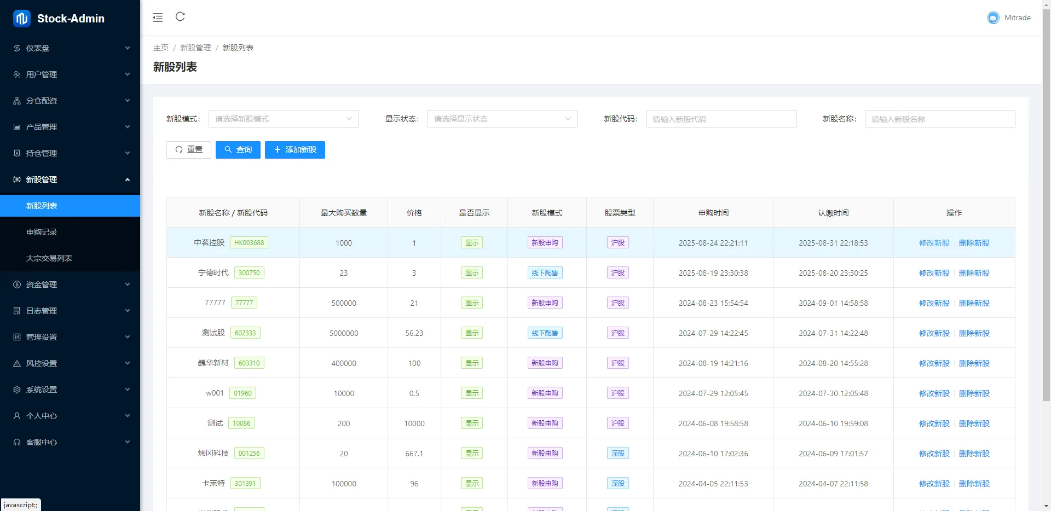Click the 新股代码 input field

[721, 119]
